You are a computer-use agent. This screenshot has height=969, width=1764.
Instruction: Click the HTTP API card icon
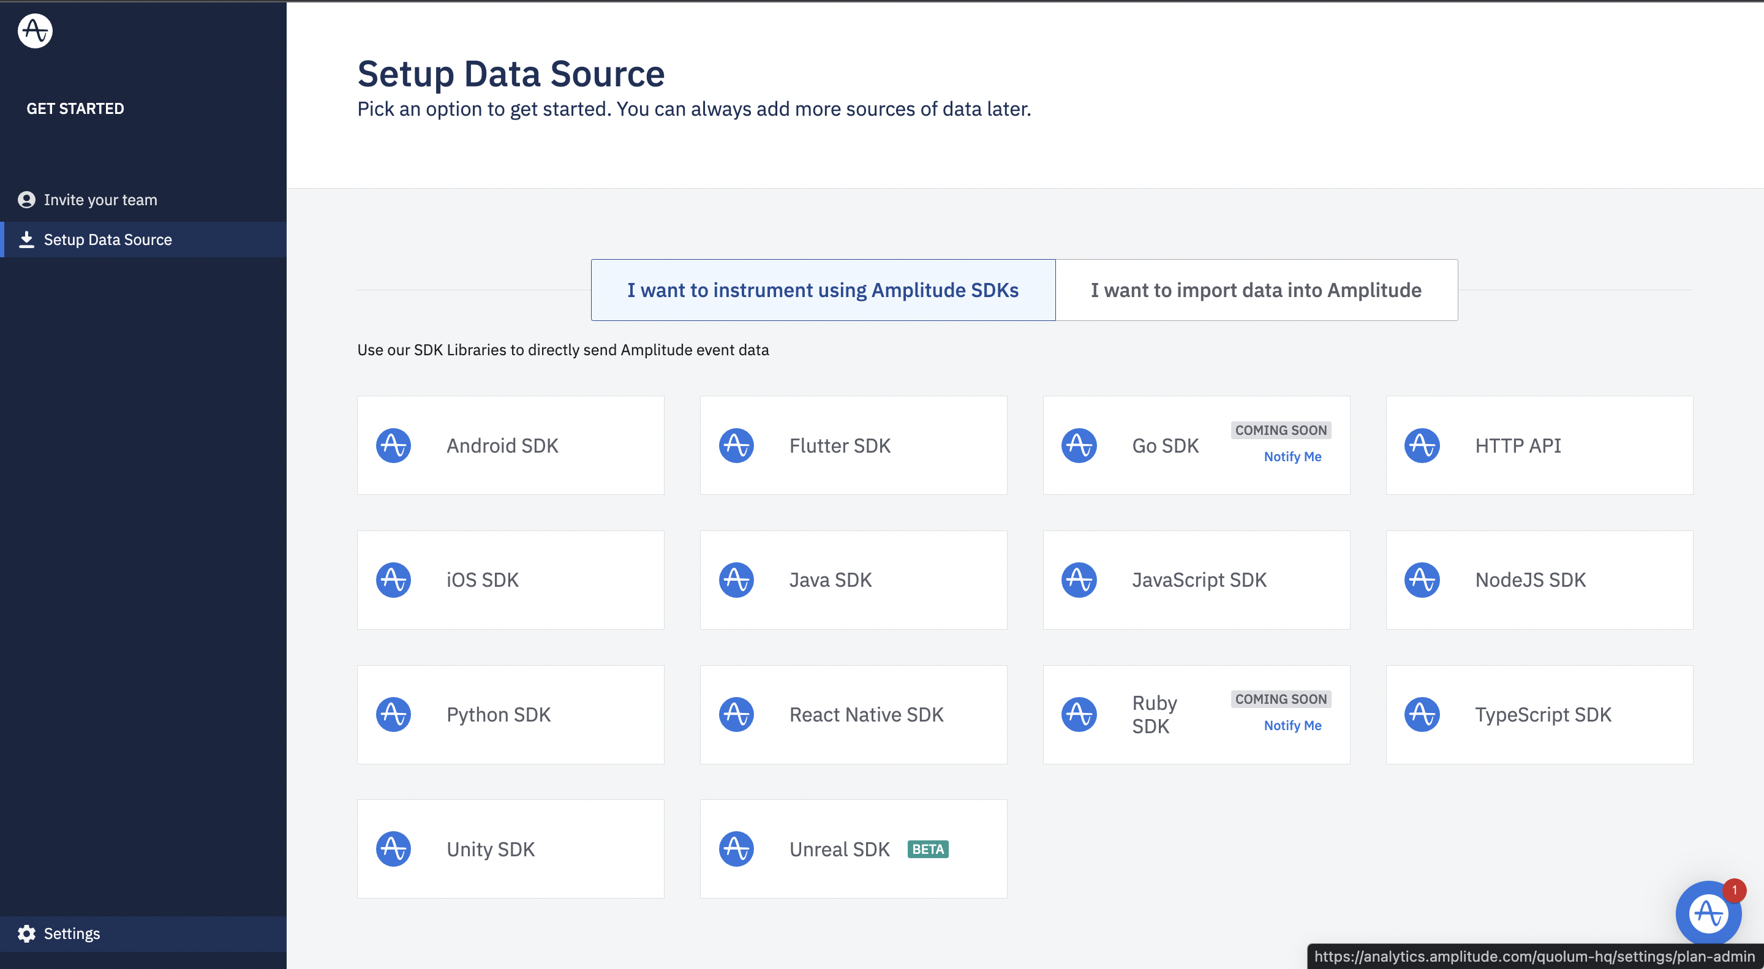coord(1422,446)
